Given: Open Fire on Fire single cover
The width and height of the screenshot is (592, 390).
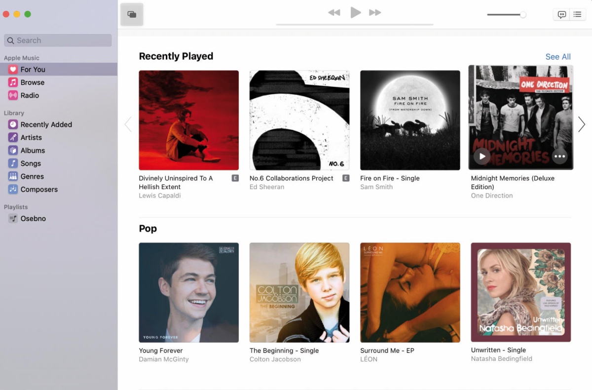Looking at the screenshot, I should click(410, 120).
